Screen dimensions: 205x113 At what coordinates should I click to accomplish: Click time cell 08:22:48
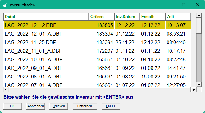pos(176,59)
